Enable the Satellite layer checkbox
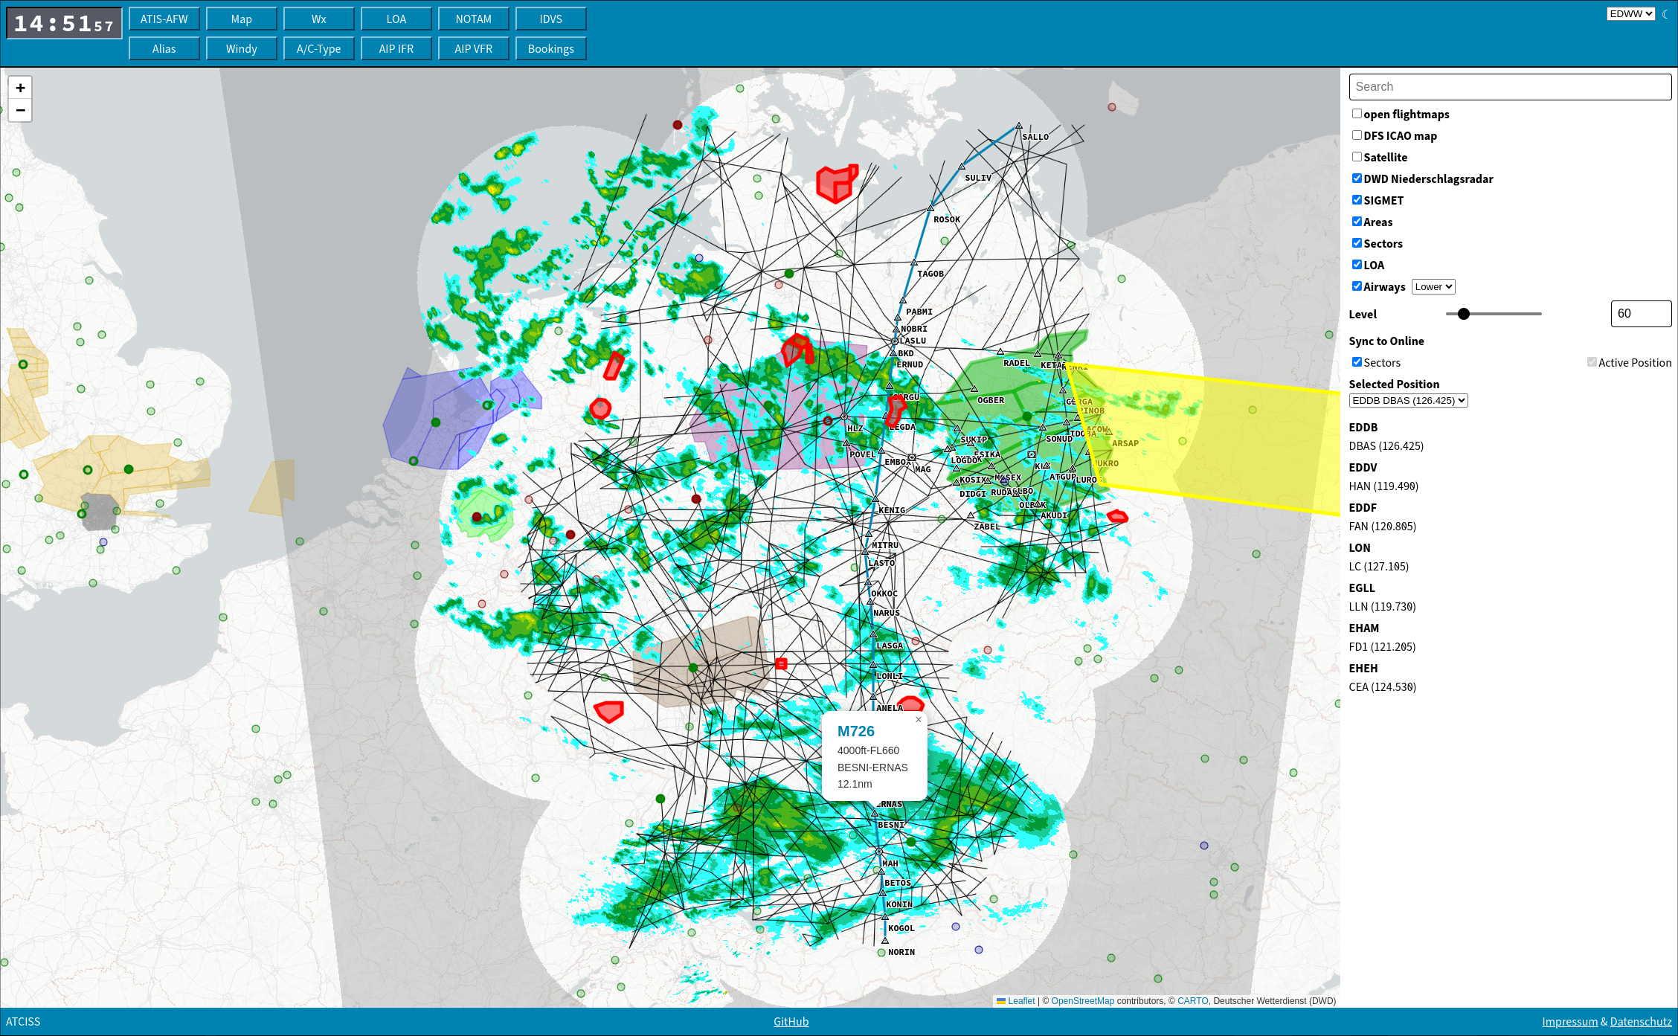 pos(1357,157)
